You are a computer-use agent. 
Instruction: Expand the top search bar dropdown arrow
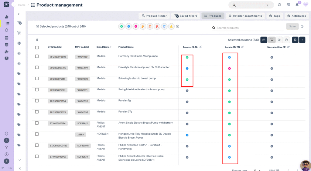267,5
